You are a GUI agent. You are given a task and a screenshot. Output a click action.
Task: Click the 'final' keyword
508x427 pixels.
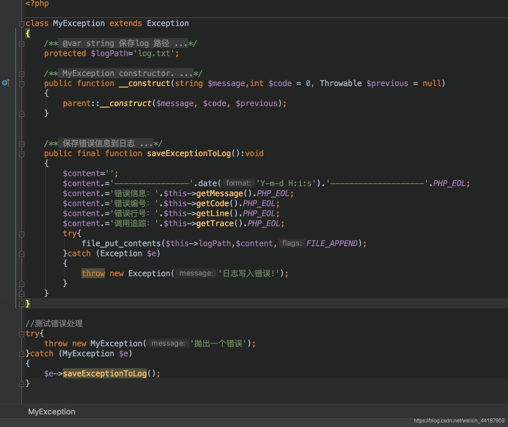click(x=88, y=153)
